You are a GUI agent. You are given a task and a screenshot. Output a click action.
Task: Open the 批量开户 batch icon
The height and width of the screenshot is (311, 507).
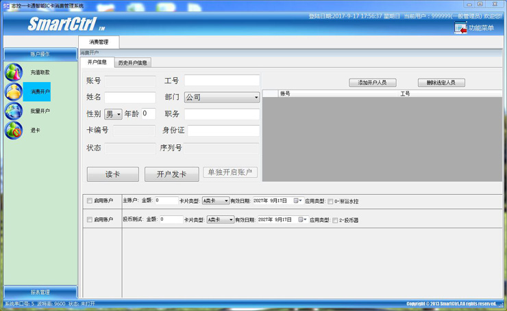tap(14, 111)
